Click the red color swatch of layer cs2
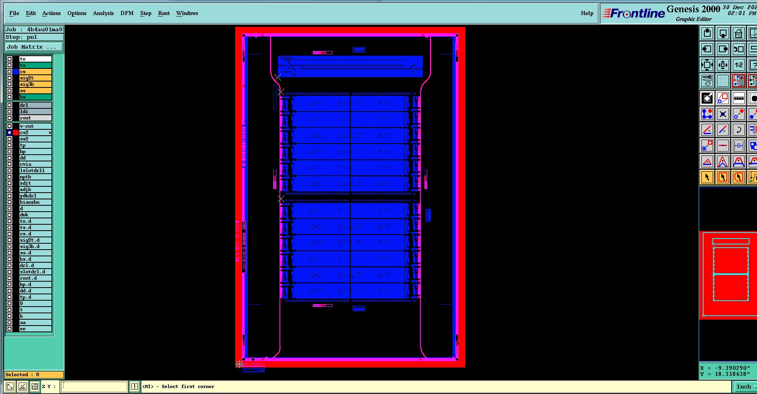 (x=16, y=133)
